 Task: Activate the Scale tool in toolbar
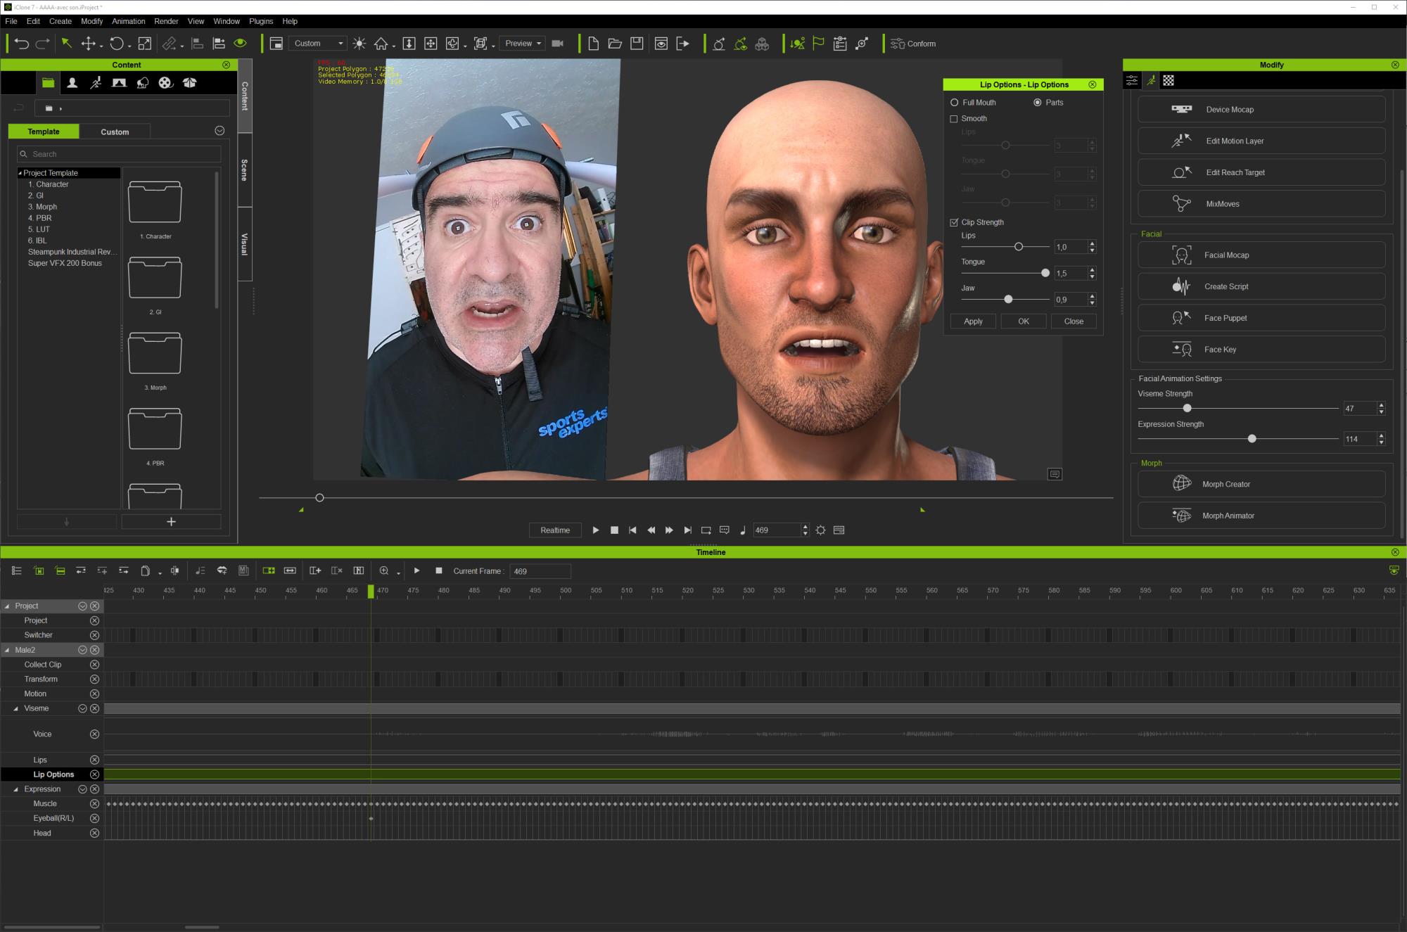145,44
